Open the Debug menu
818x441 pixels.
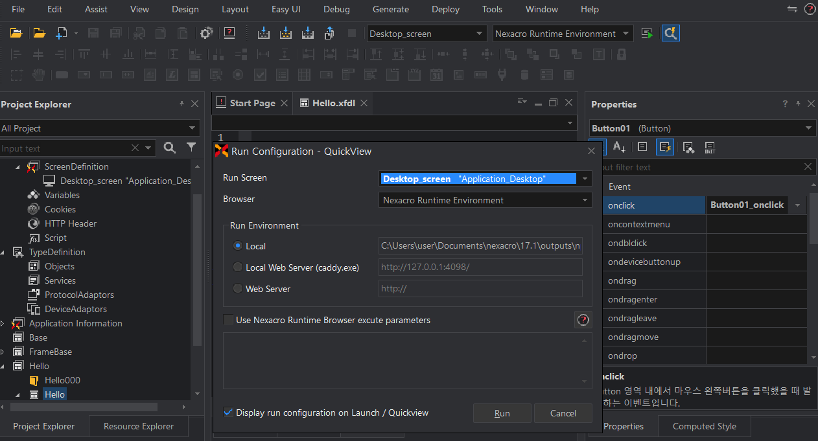[x=336, y=9]
